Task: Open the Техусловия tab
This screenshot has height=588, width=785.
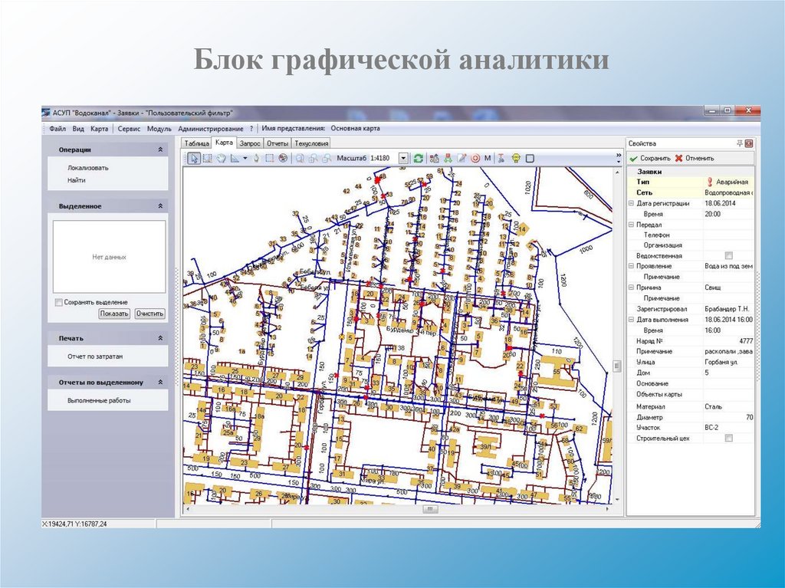Action: pyautogui.click(x=311, y=143)
